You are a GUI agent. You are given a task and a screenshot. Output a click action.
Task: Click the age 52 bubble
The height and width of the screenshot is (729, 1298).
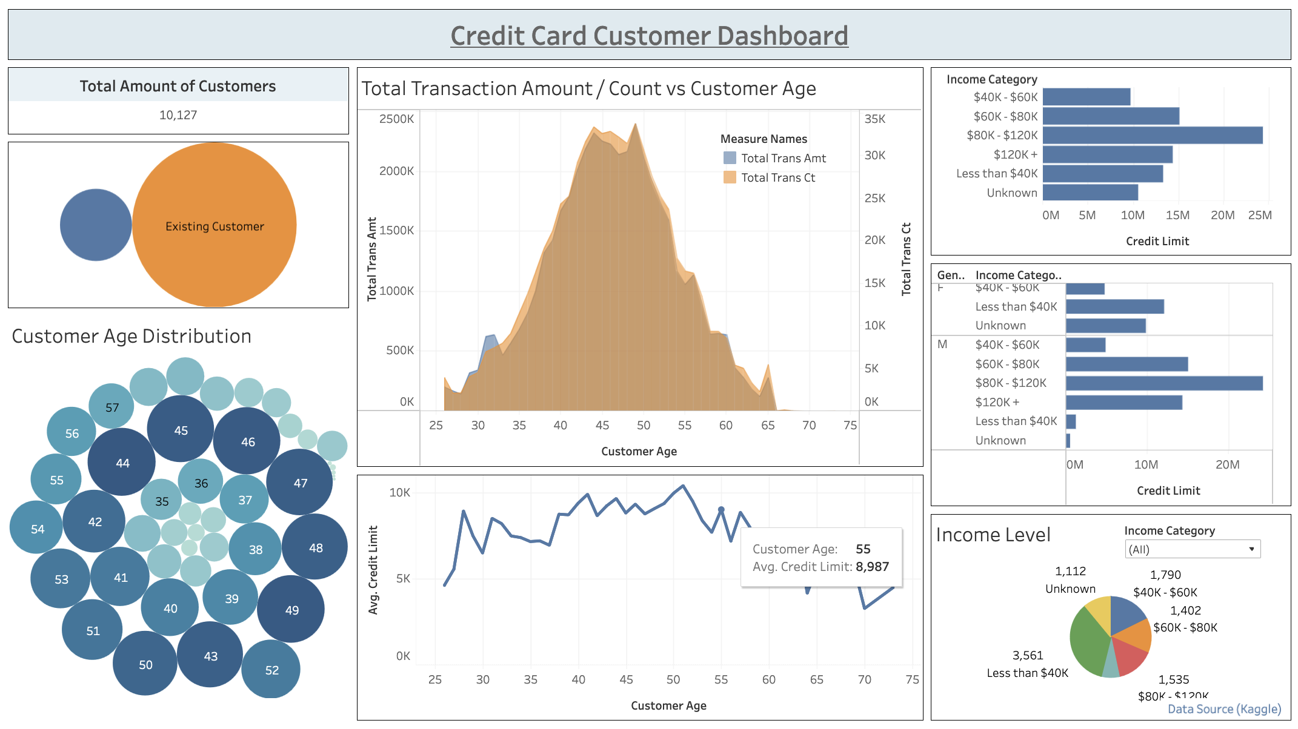tap(271, 670)
